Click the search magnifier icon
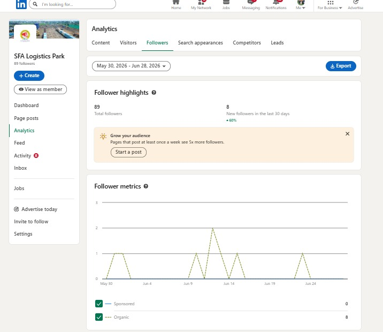Viewport: 383px width, 332px height. (35, 4)
